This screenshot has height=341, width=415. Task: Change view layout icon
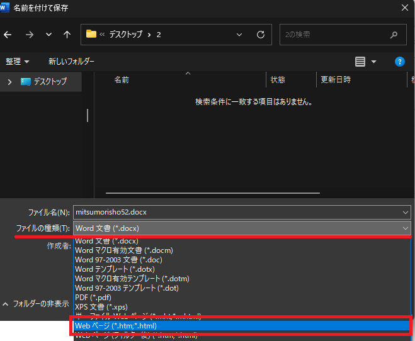click(360, 62)
